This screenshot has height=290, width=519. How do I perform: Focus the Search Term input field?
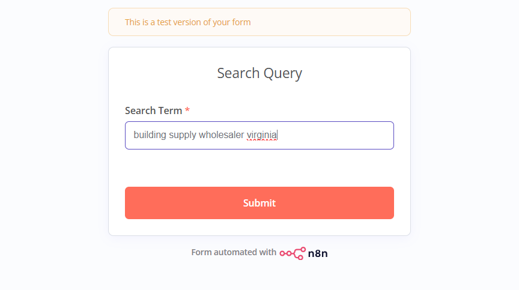coord(259,135)
